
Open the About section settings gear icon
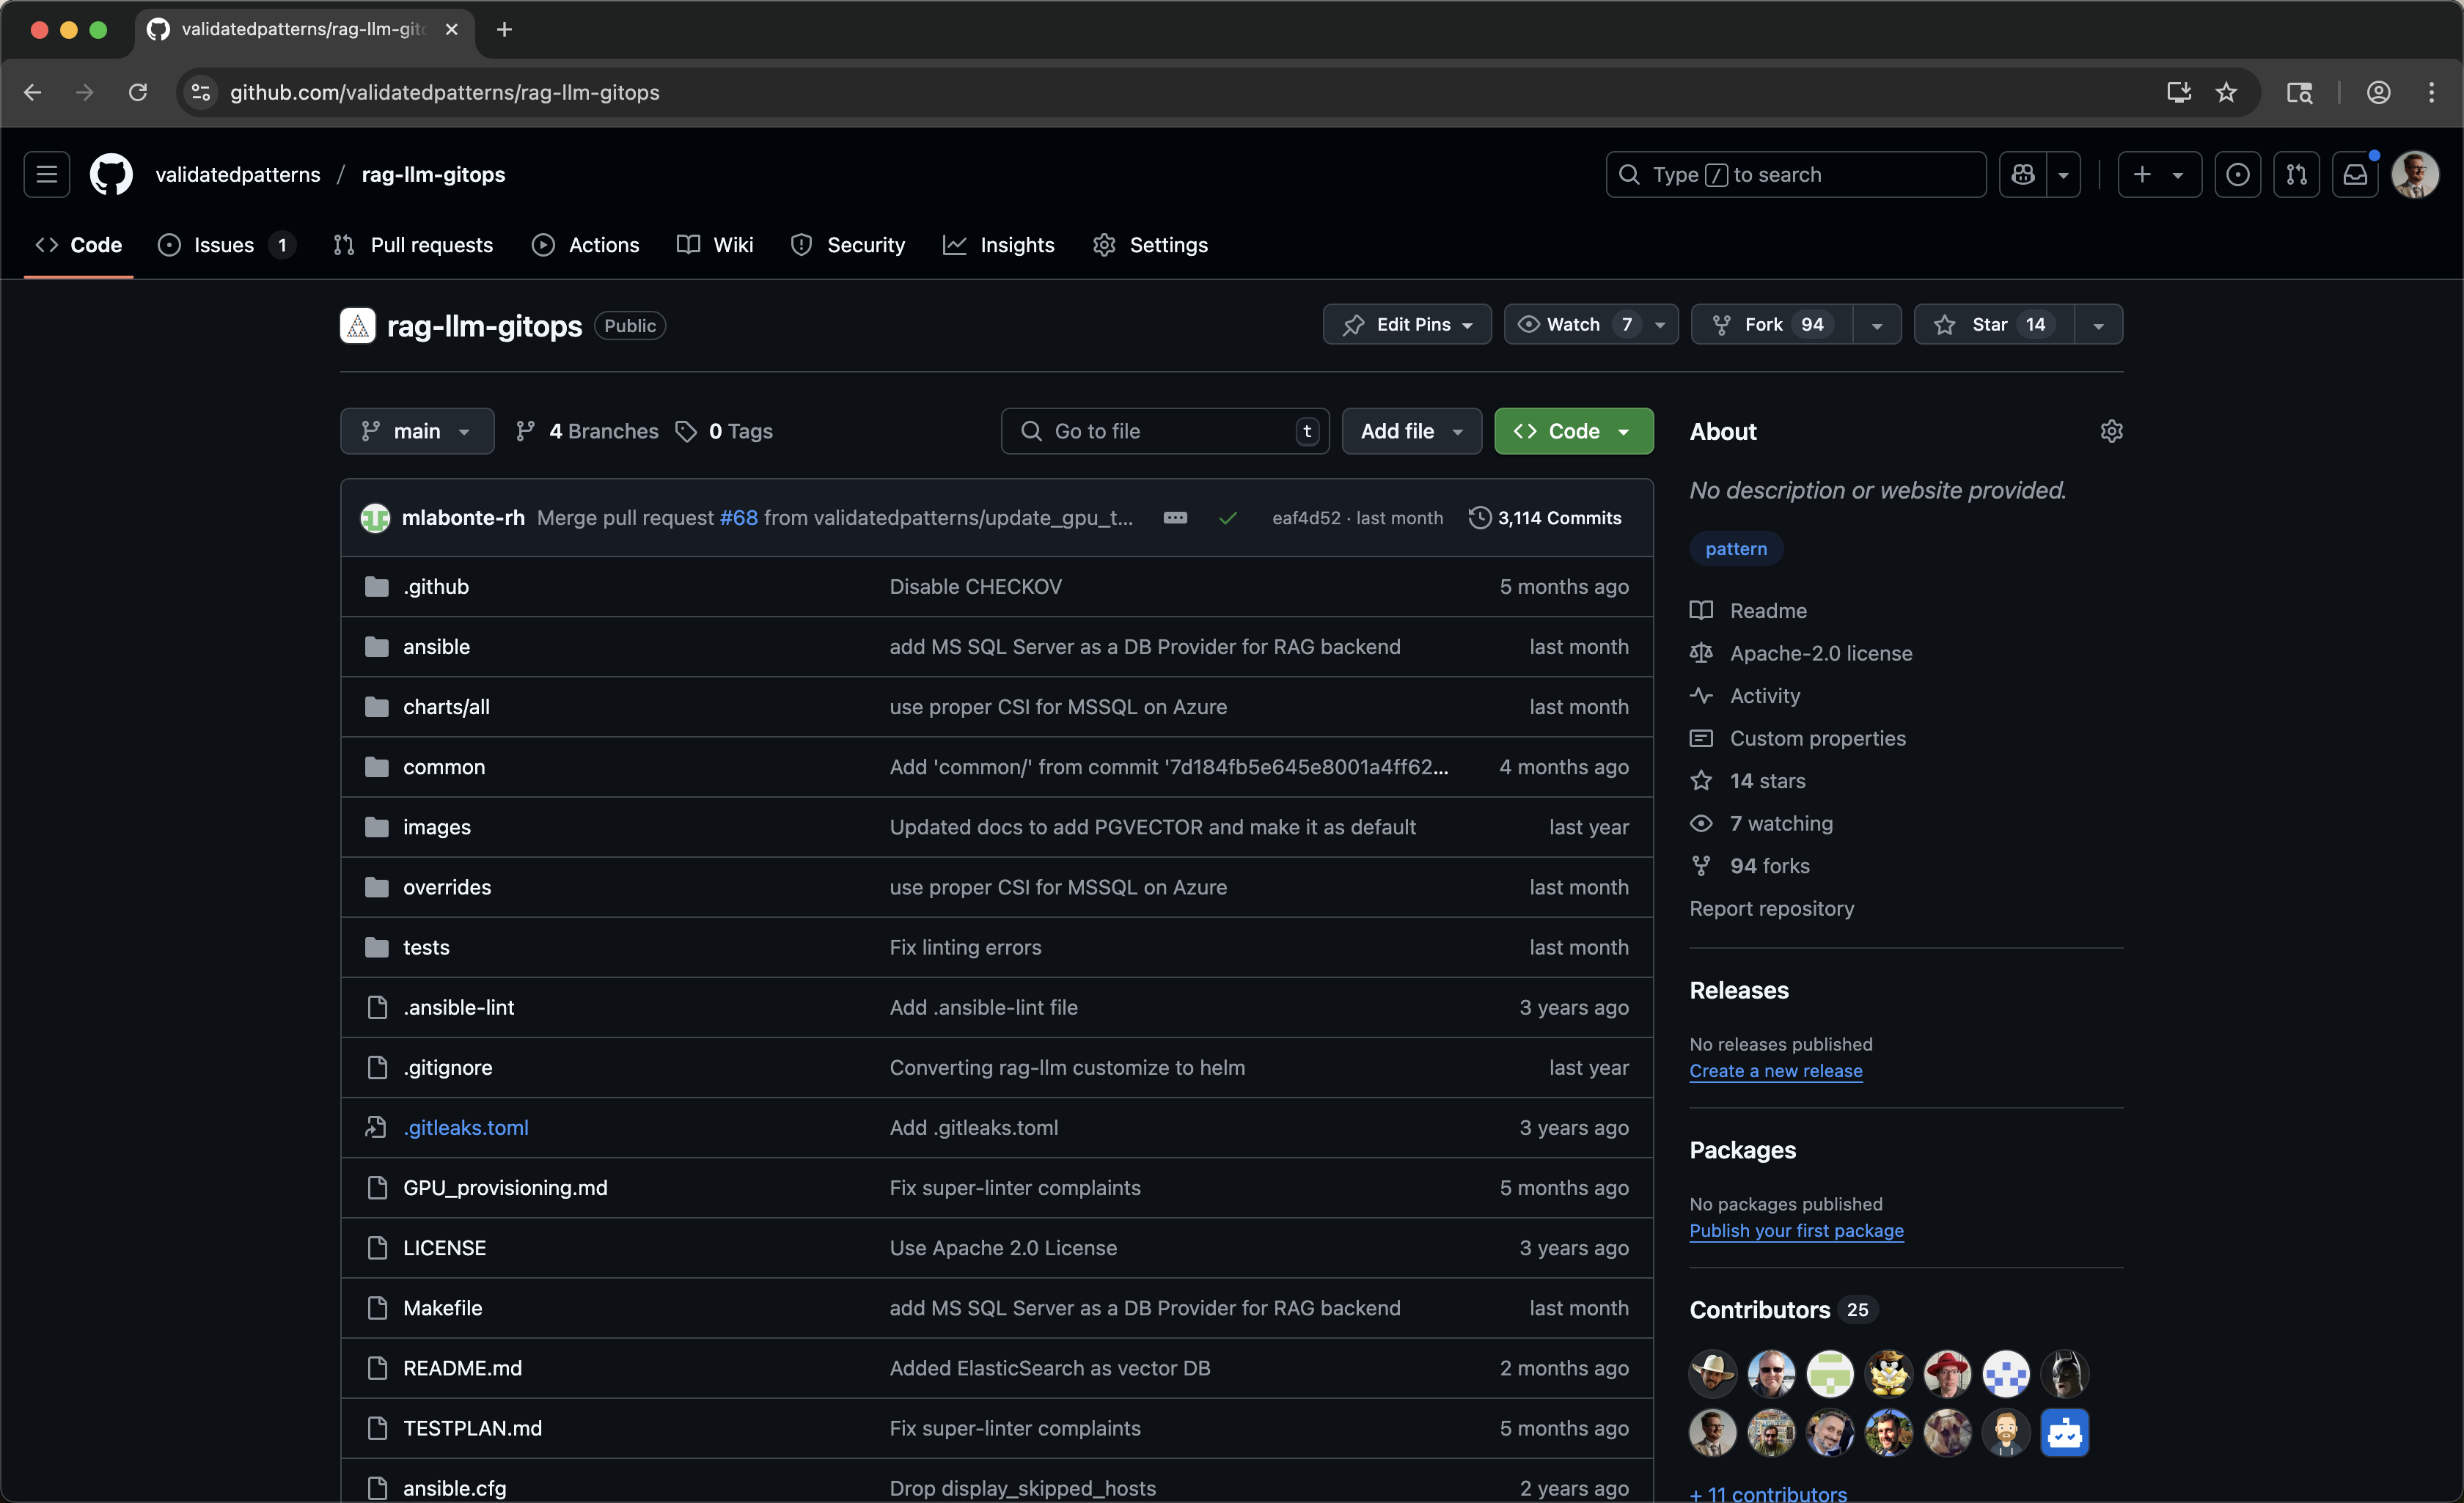tap(2112, 430)
